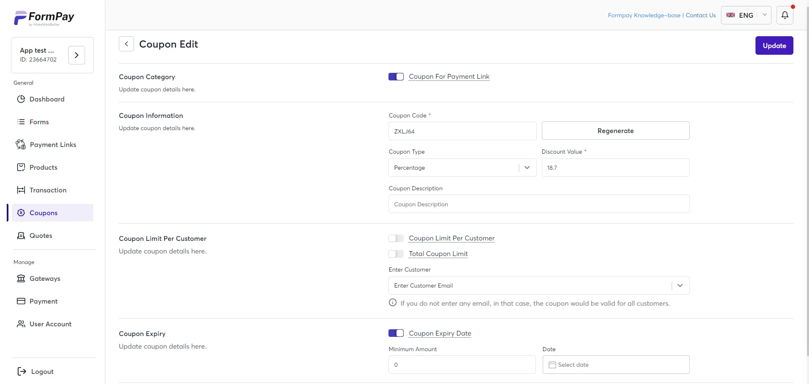Screen dimensions: 809x384
Task: Click the Logout arrow icon
Action: (22, 371)
